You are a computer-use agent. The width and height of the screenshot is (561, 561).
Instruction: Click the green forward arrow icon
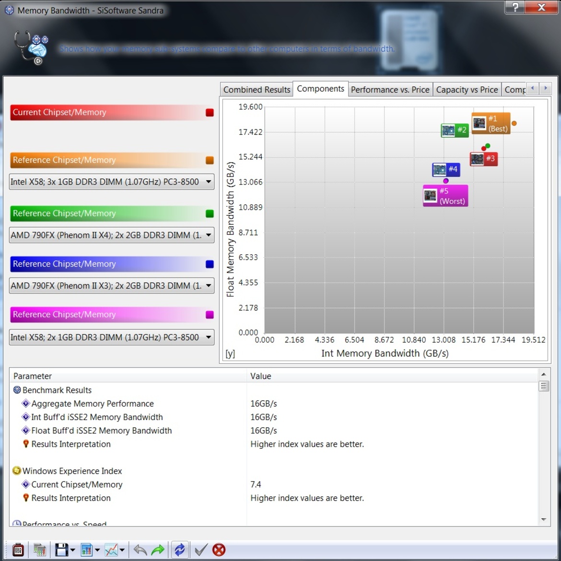pyautogui.click(x=158, y=549)
